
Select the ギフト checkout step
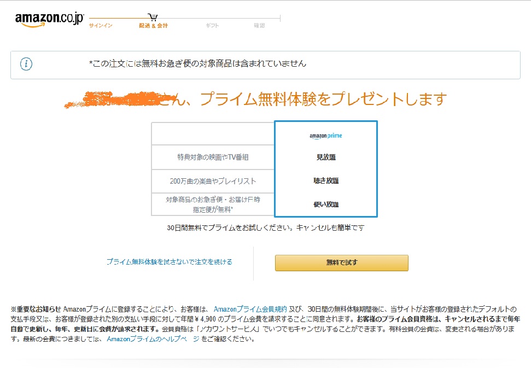coord(212,25)
